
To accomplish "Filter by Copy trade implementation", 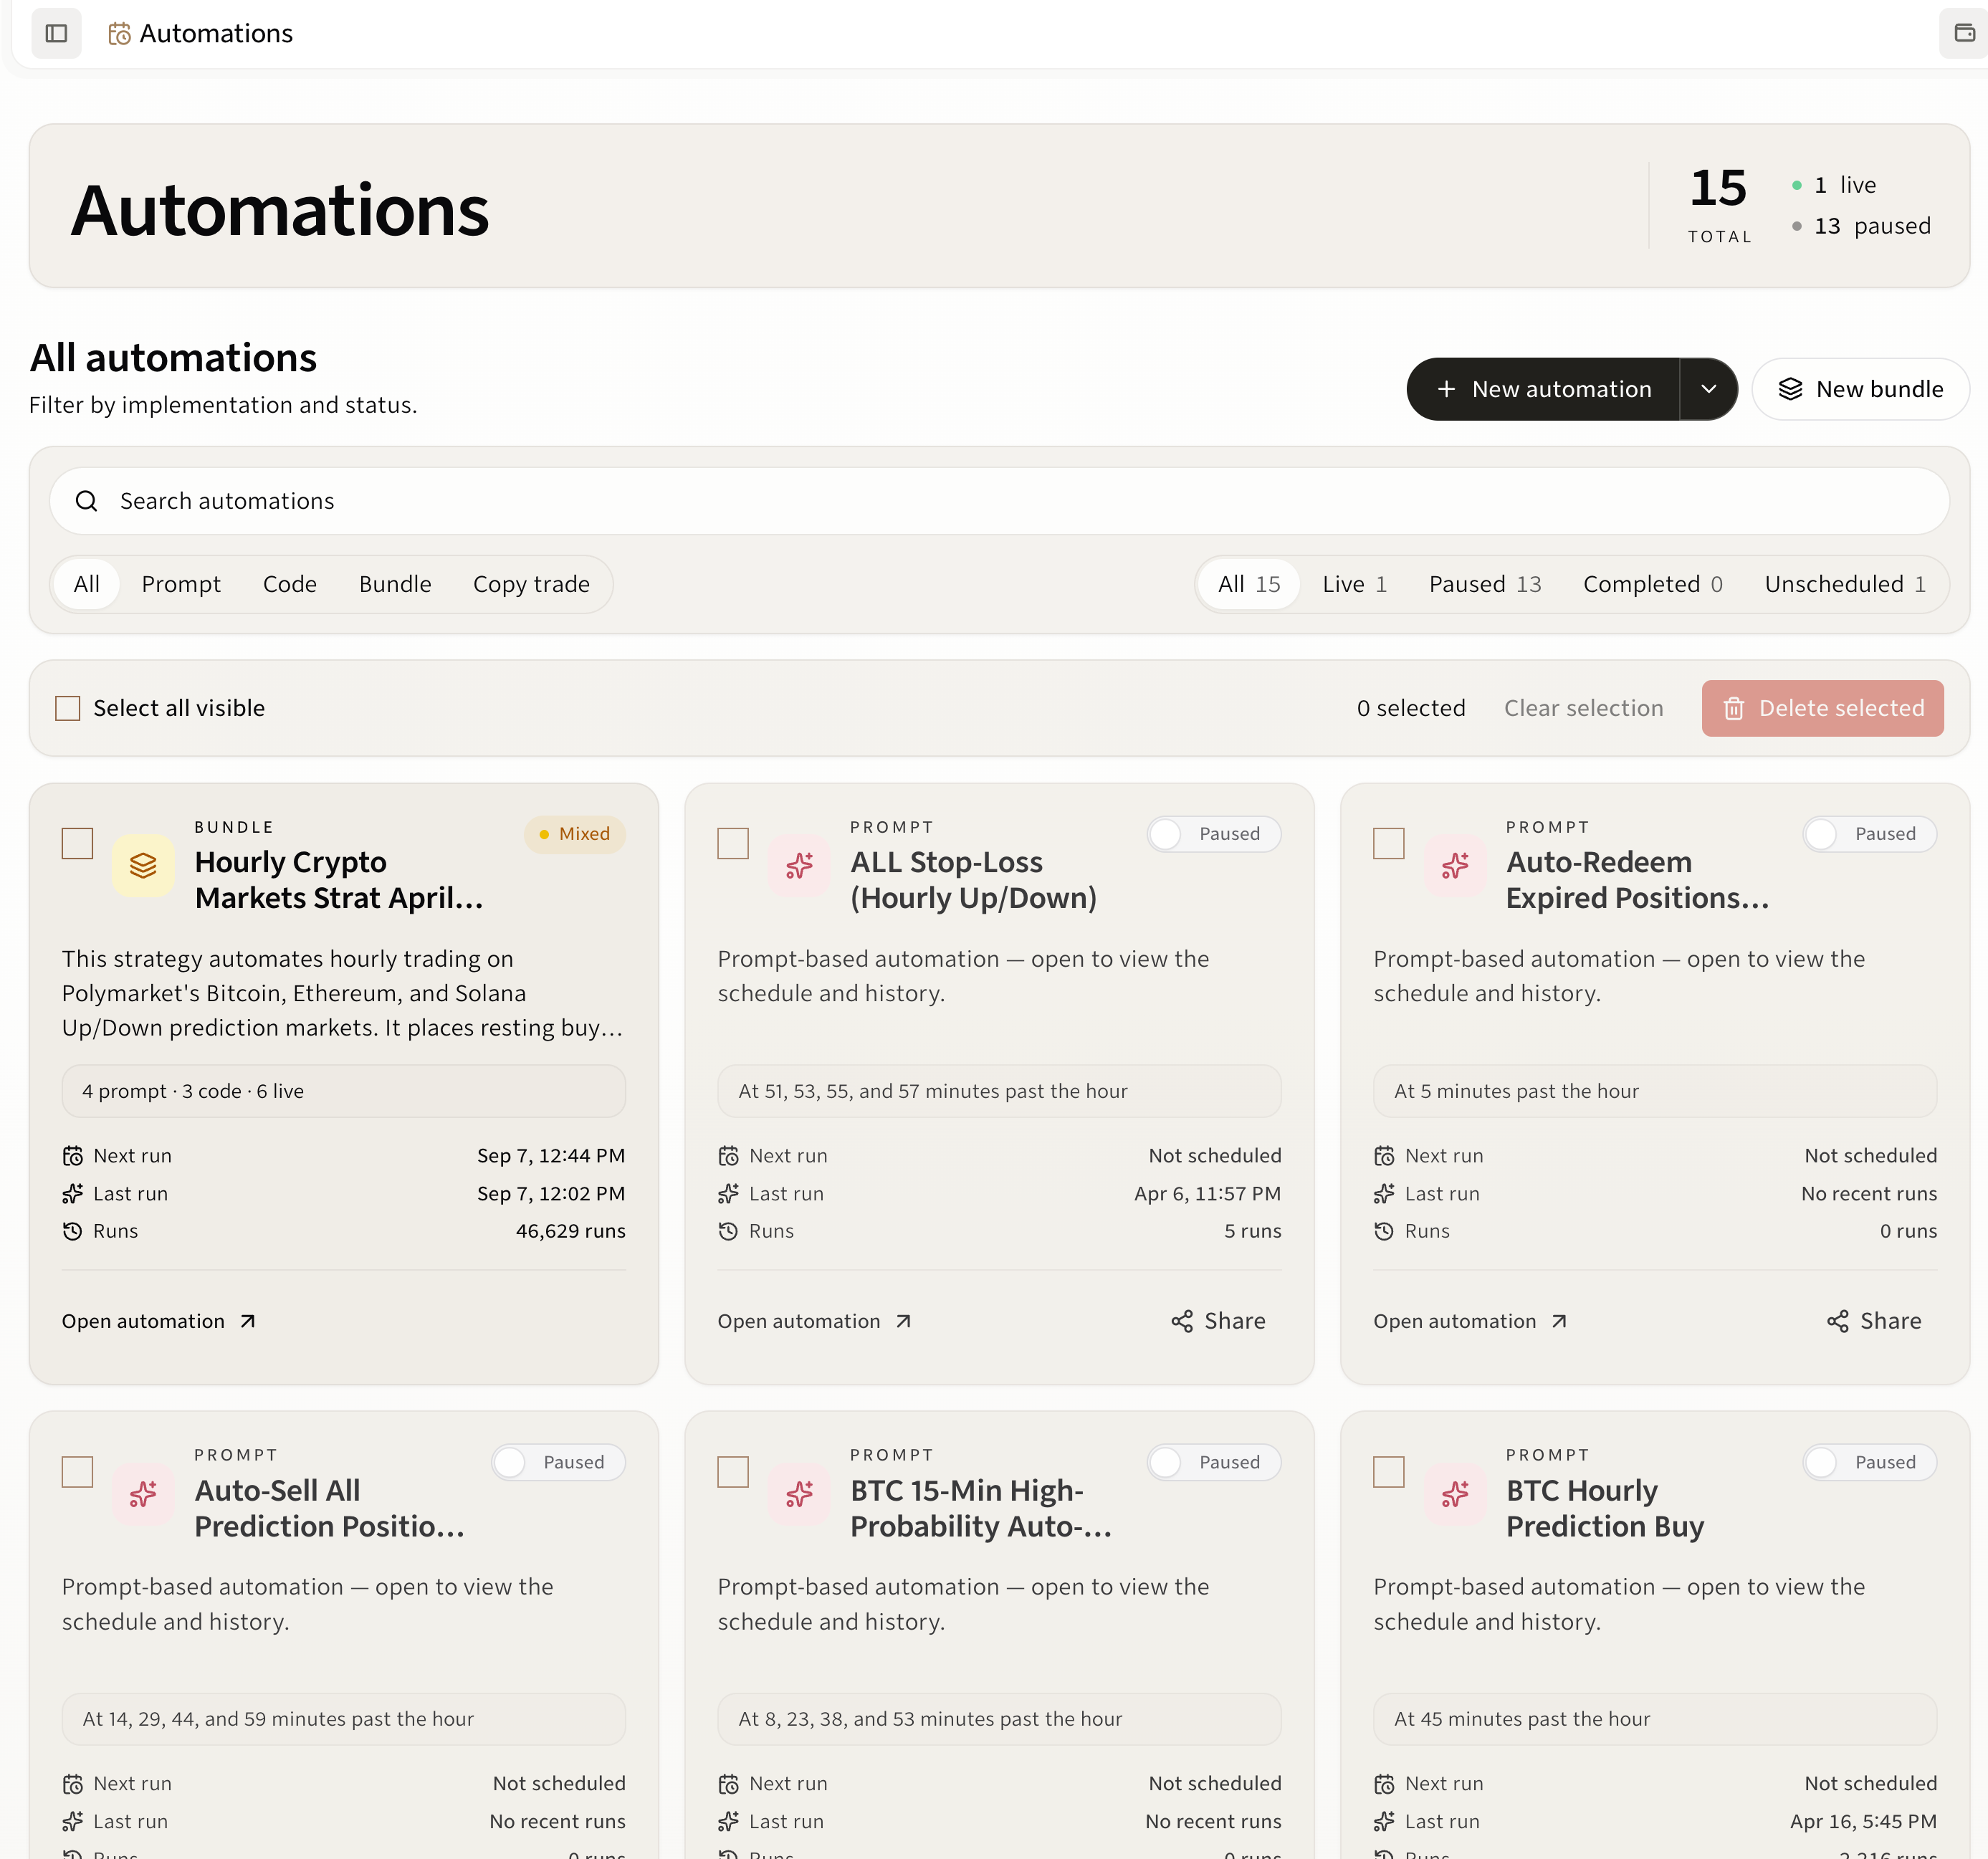I will coord(531,584).
